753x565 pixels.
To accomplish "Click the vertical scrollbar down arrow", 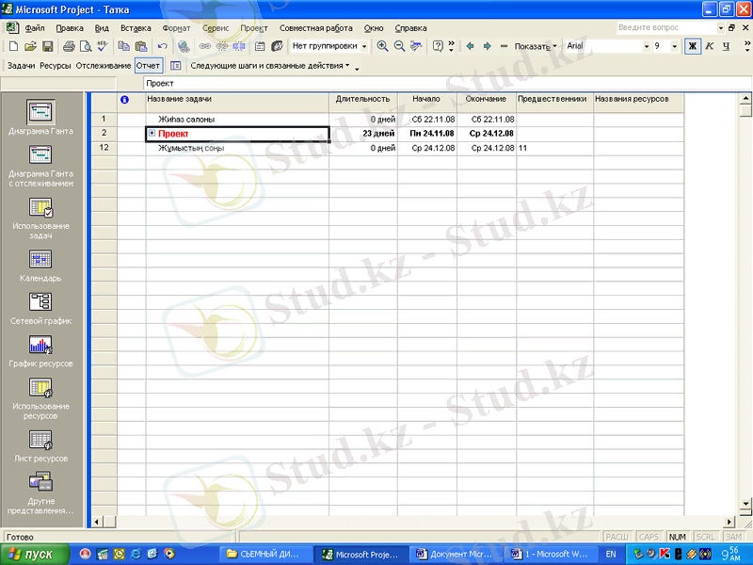I will (745, 504).
